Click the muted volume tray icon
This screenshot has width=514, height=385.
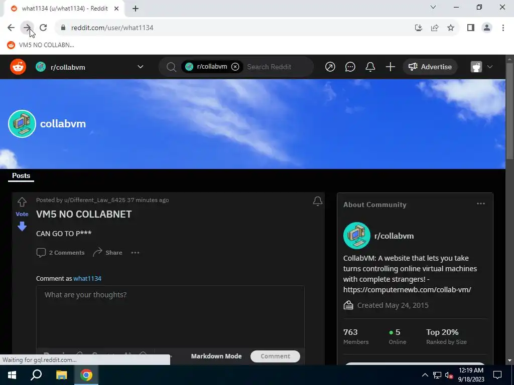pyautogui.click(x=449, y=375)
